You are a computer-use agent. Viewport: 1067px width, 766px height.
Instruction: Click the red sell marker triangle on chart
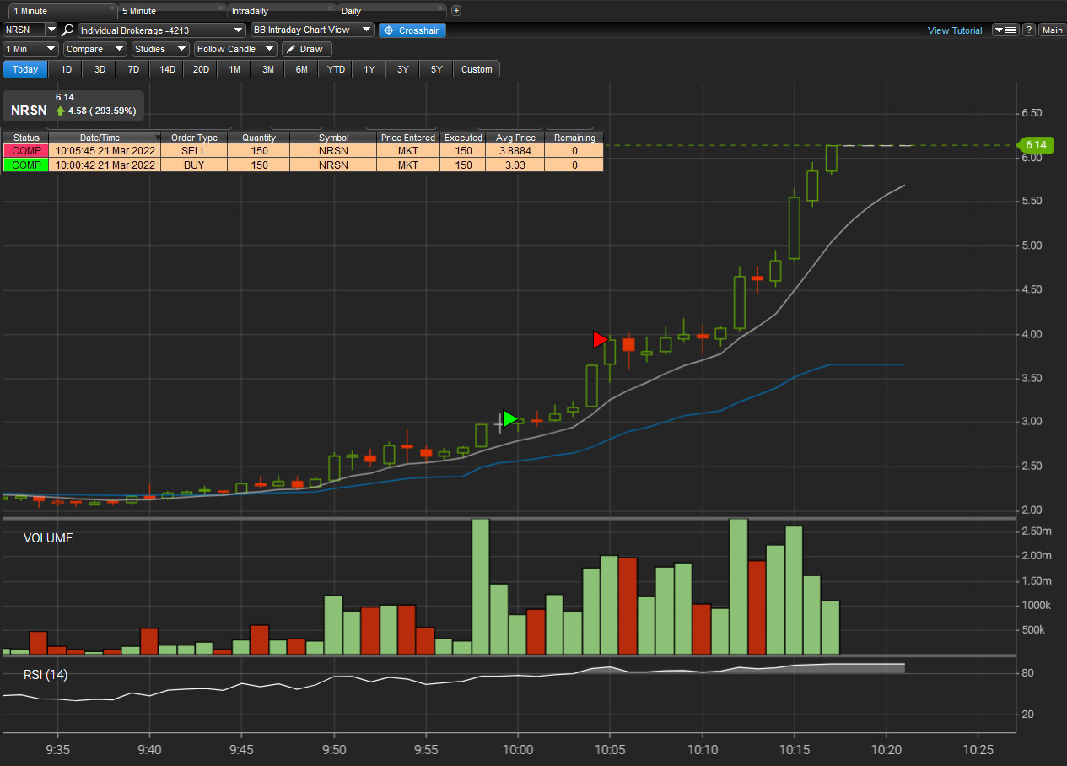(600, 339)
